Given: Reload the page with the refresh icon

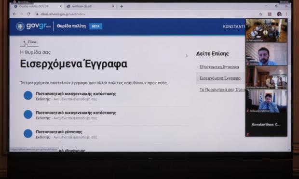Looking at the screenshot, I should coord(28,14).
